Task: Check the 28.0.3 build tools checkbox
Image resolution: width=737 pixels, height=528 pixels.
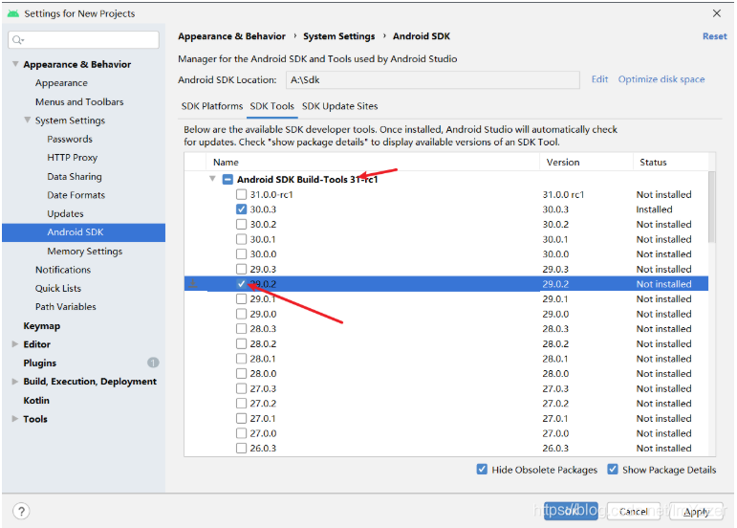Action: tap(241, 329)
